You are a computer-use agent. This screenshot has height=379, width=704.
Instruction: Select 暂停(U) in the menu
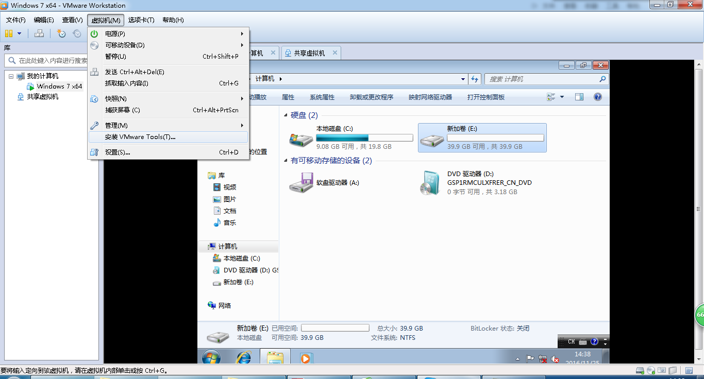pyautogui.click(x=168, y=56)
